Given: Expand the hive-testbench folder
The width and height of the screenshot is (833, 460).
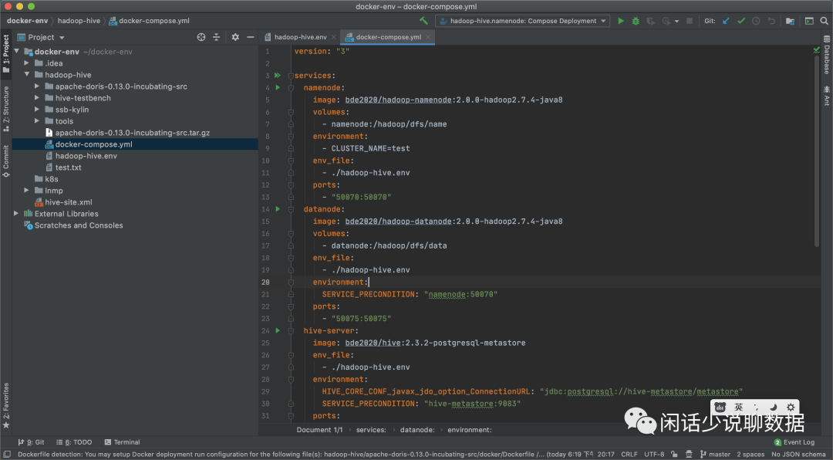Looking at the screenshot, I should 37,98.
